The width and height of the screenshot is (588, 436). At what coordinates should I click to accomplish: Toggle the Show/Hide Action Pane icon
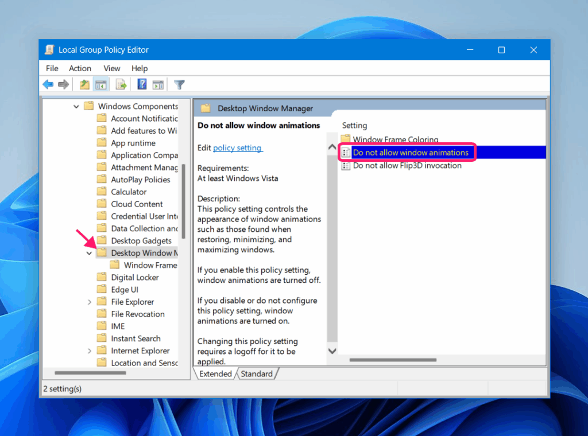pos(158,85)
